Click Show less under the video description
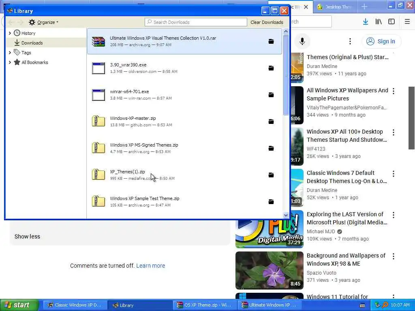The width and height of the screenshot is (415, 311). (27, 236)
